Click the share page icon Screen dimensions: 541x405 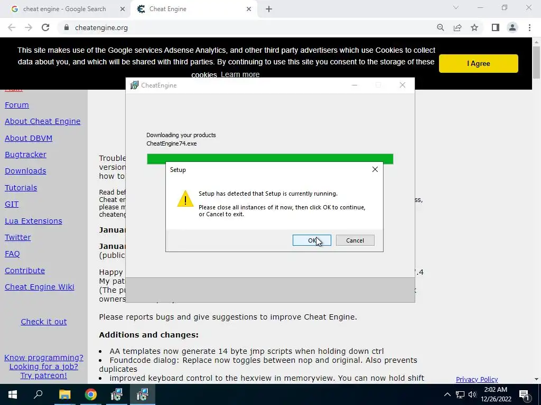tap(458, 27)
